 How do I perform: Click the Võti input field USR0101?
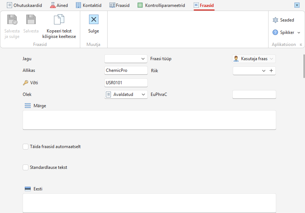coord(126,83)
